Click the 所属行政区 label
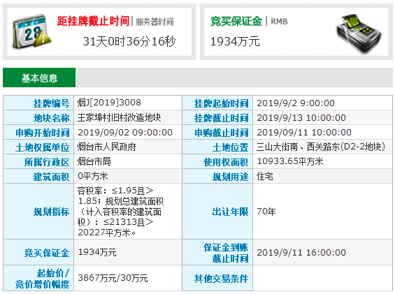Screen dimensions: 395x294 (47, 162)
